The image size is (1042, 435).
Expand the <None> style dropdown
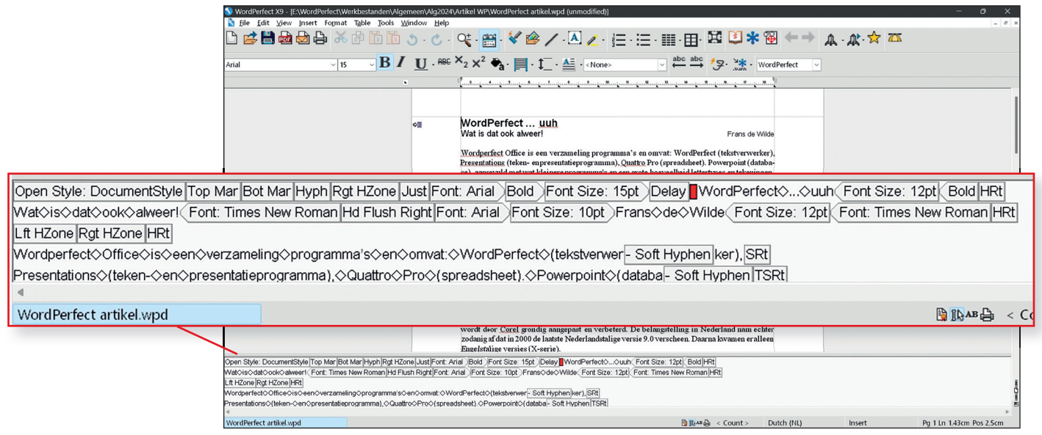(661, 65)
